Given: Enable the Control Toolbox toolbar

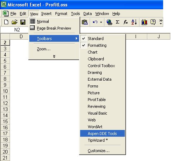Looking at the screenshot, I should pos(102,66).
